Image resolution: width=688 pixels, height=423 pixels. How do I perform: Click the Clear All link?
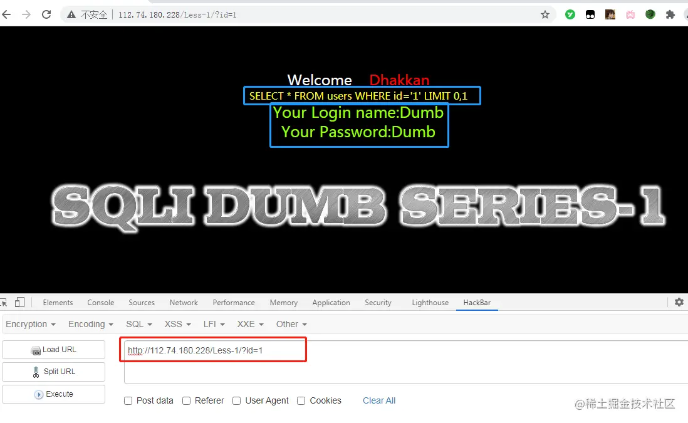click(x=379, y=400)
